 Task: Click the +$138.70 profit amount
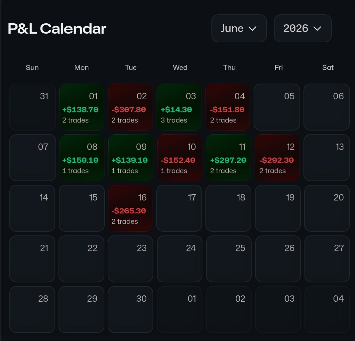click(80, 110)
